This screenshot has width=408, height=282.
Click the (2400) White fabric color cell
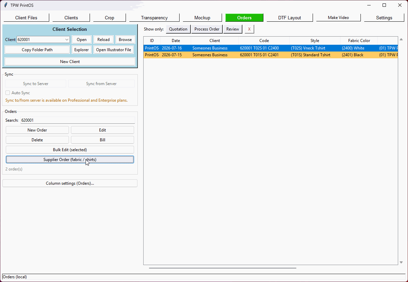353,48
